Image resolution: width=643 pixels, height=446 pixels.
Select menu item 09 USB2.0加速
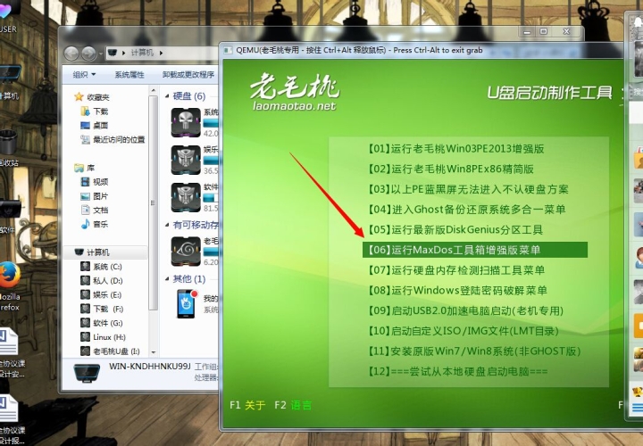(465, 310)
